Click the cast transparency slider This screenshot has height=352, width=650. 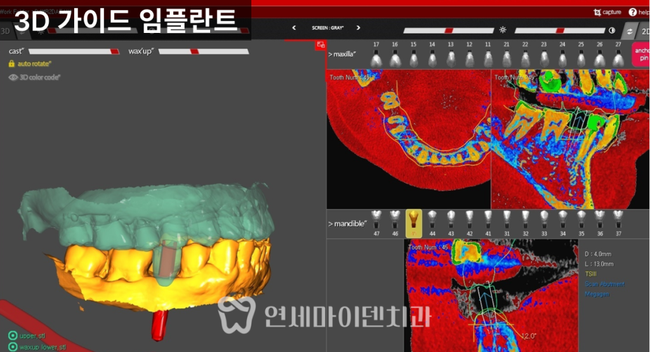[x=74, y=51]
